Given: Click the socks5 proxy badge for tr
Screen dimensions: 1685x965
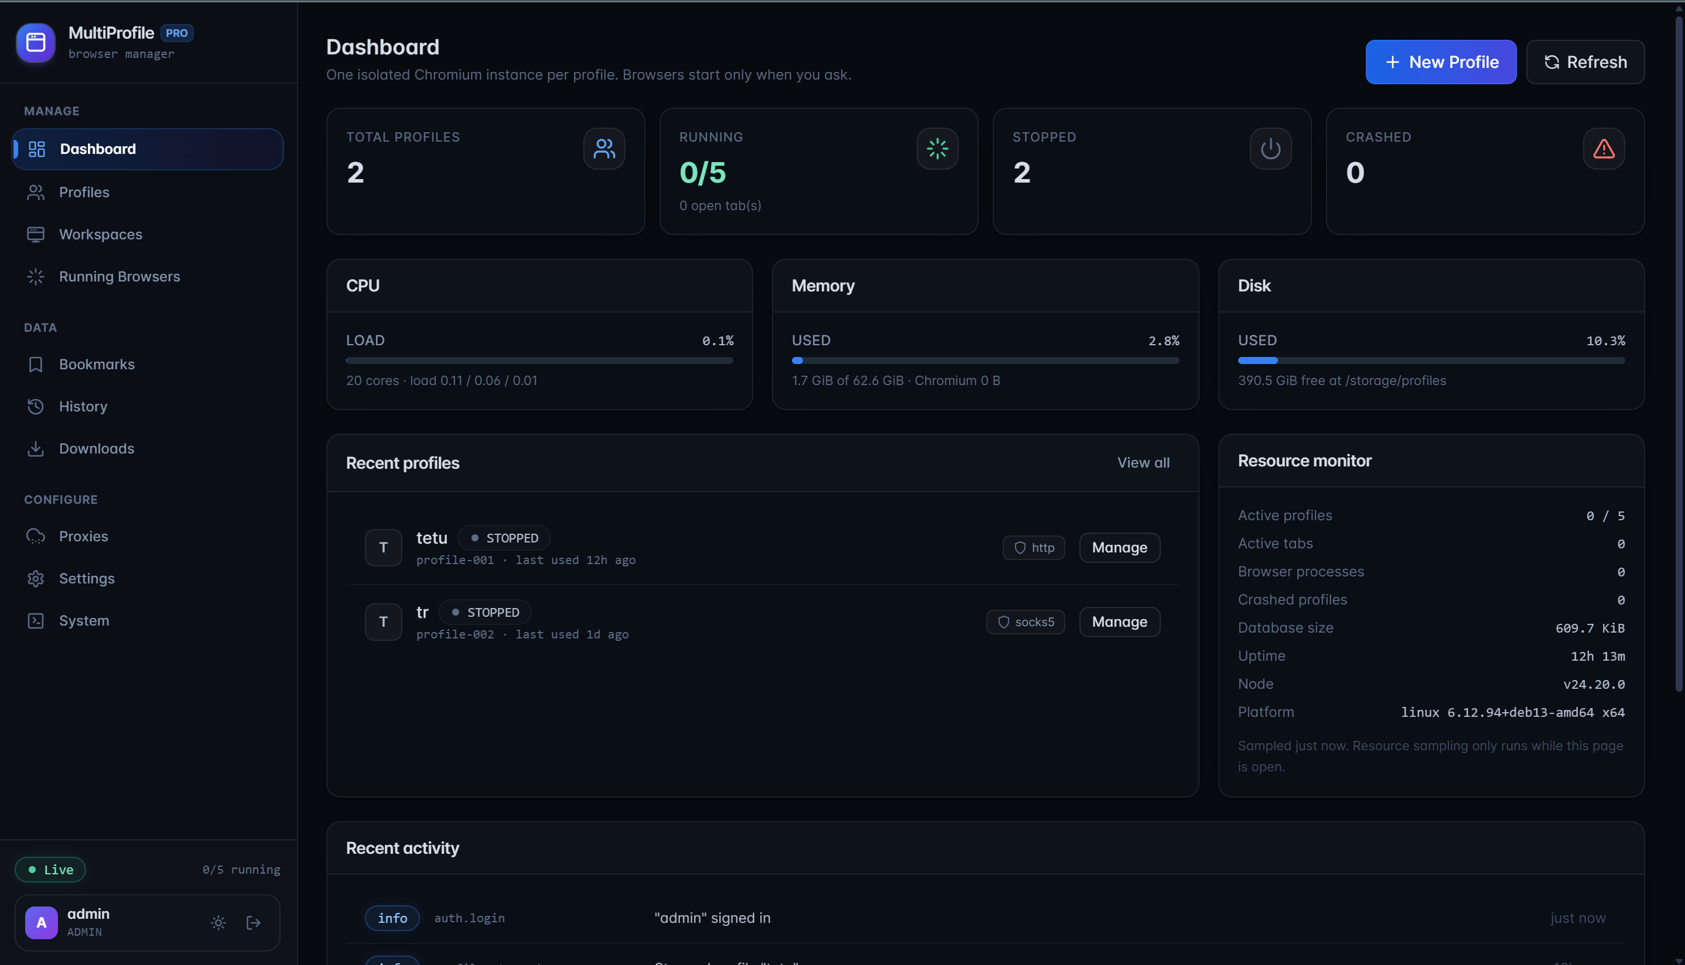Looking at the screenshot, I should 1025,621.
